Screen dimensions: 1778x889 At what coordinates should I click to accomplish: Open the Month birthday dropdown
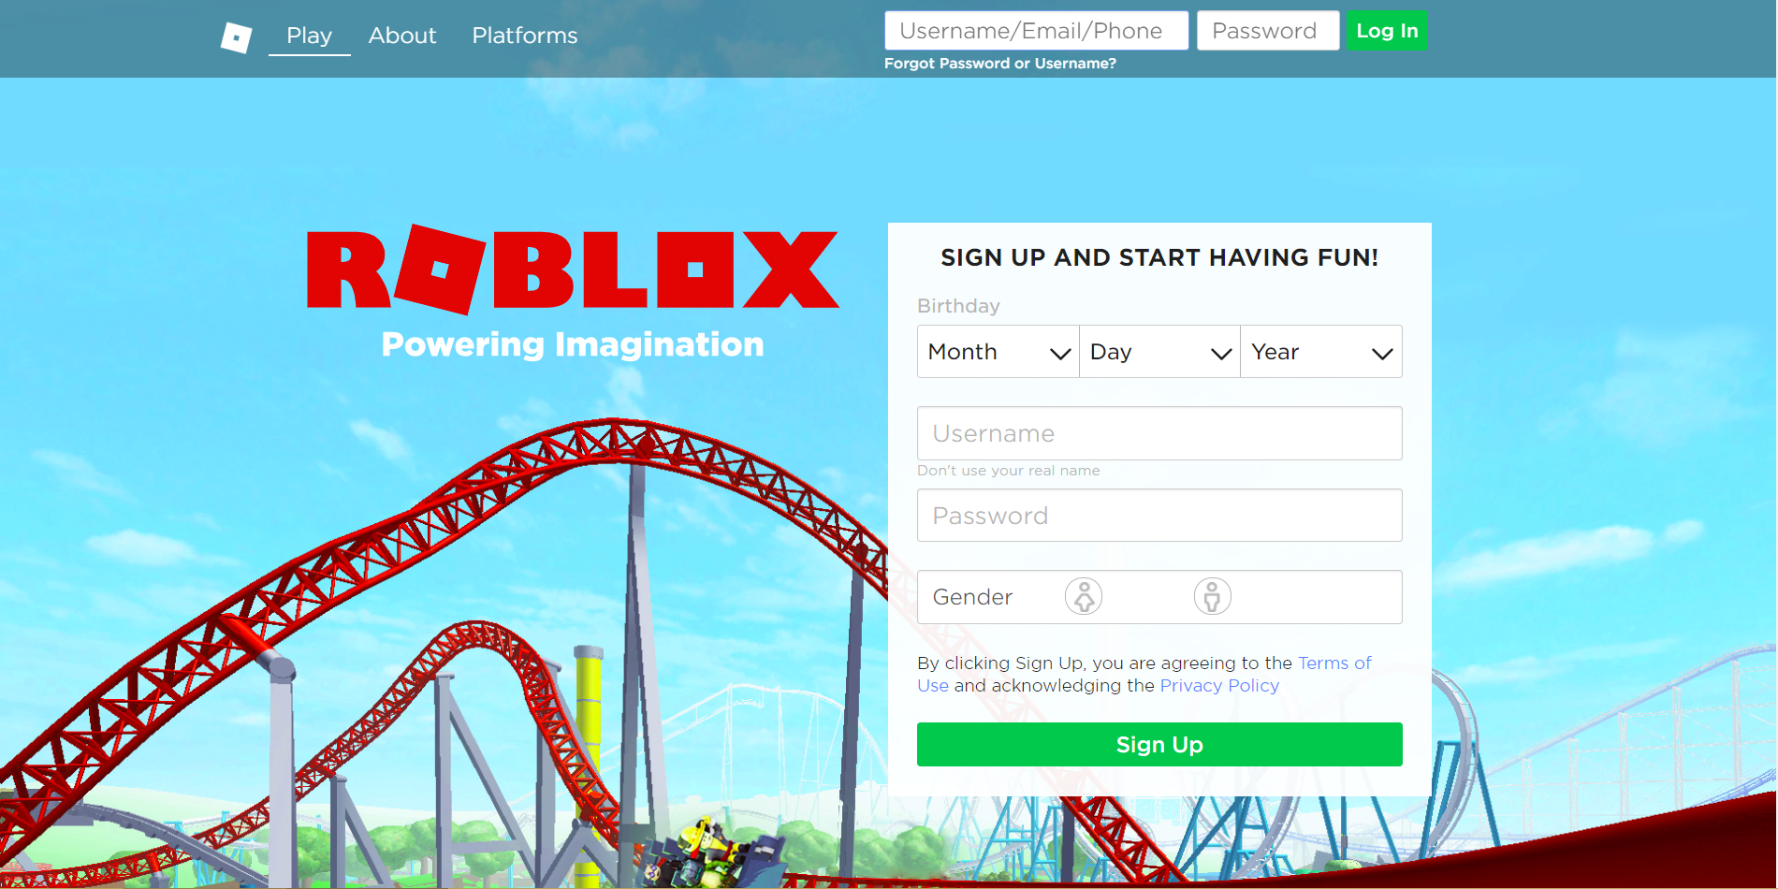(x=998, y=352)
